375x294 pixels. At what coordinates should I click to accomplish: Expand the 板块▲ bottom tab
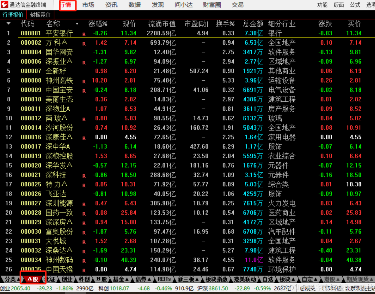pyautogui.click(x=287, y=279)
